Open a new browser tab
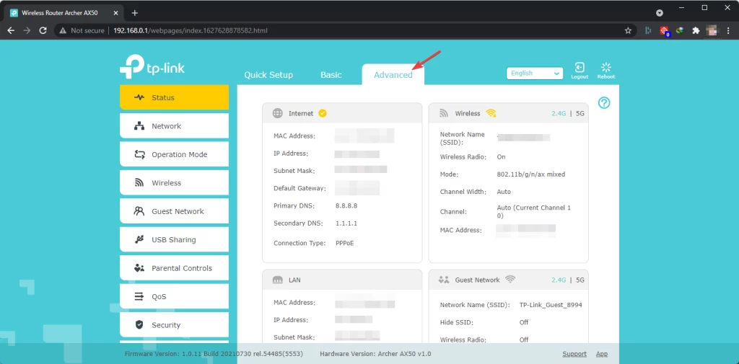739x364 pixels. pos(135,13)
